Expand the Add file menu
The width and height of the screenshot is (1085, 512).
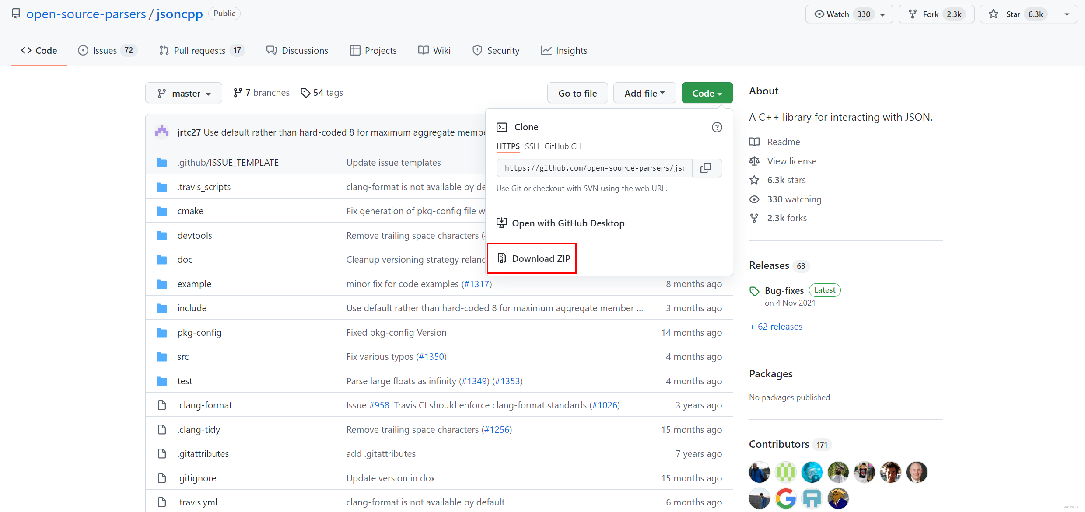click(x=644, y=93)
